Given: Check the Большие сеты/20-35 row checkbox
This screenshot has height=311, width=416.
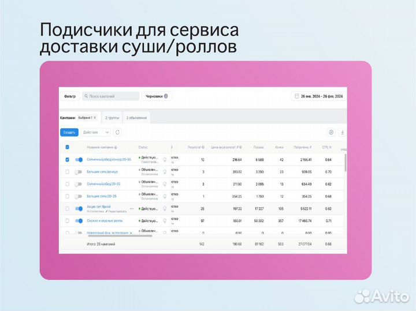Looking at the screenshot, I should pos(67,196).
